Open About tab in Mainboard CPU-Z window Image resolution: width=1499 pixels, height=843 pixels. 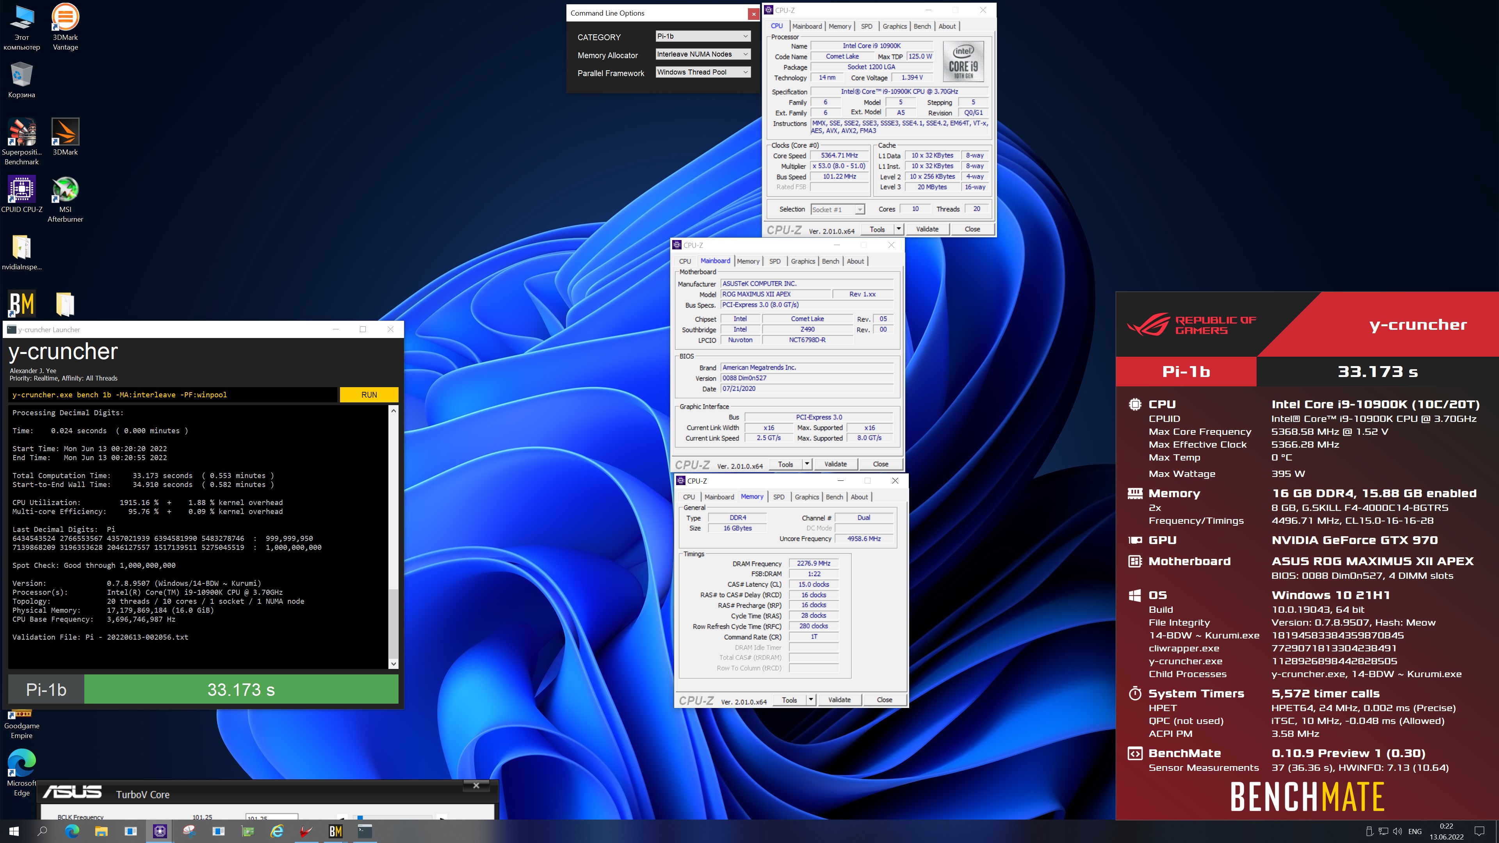[x=855, y=261]
